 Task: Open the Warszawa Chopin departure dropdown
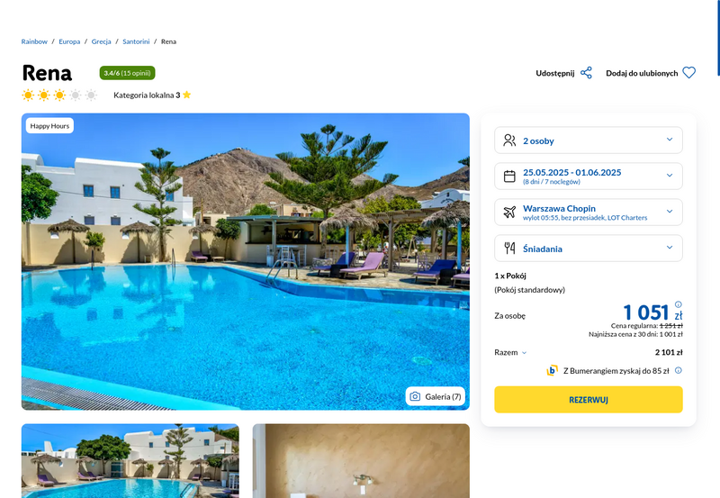[x=589, y=212]
